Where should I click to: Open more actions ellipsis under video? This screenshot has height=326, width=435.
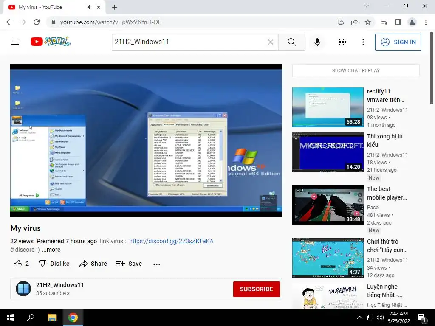(156, 264)
